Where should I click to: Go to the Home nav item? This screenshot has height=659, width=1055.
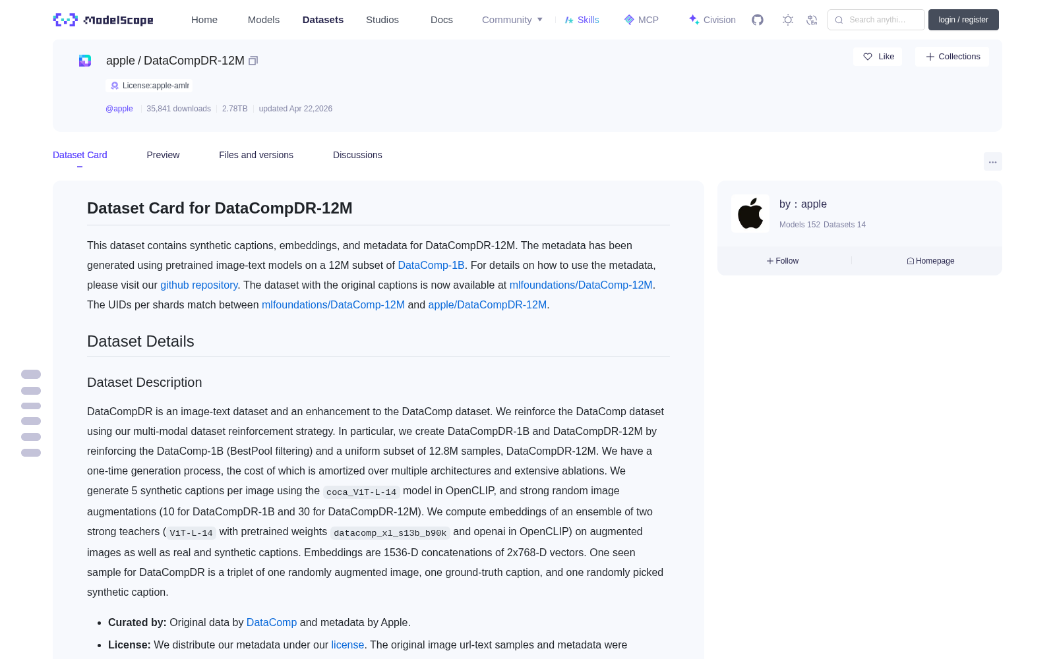pyautogui.click(x=204, y=20)
